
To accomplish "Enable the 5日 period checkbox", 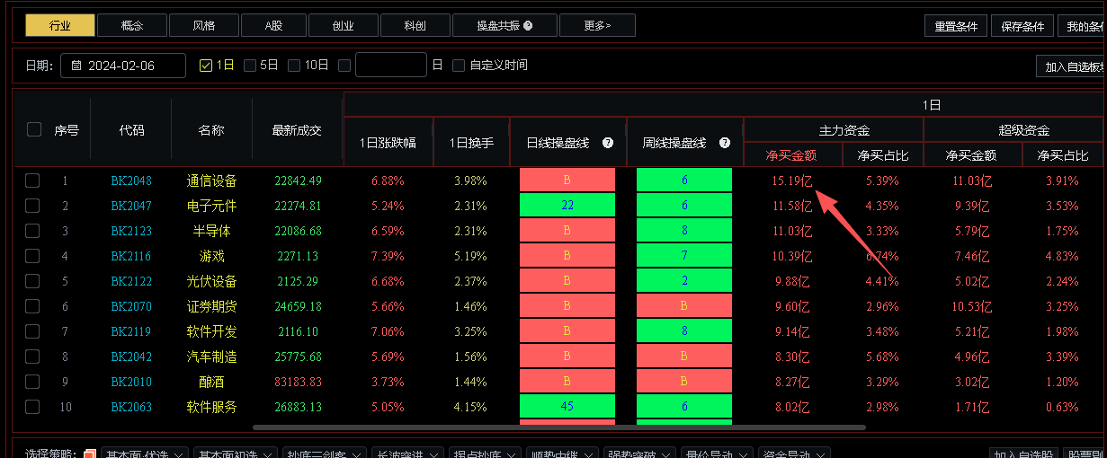I will coord(250,66).
